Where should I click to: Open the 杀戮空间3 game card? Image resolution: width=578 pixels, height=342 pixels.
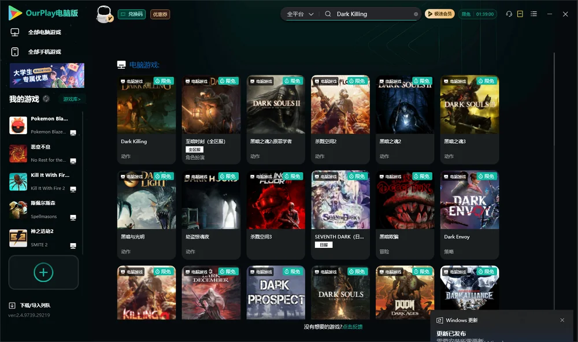click(276, 215)
